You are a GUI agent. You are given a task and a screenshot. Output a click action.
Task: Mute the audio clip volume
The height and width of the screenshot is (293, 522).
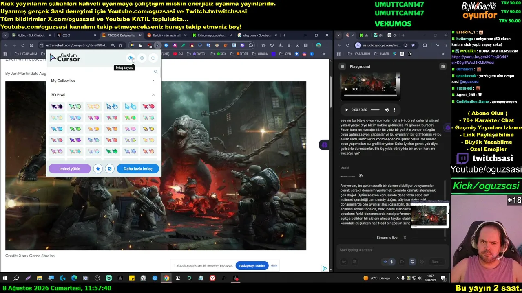pos(387,110)
